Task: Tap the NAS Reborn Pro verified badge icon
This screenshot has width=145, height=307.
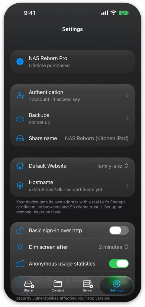Action: point(20,62)
